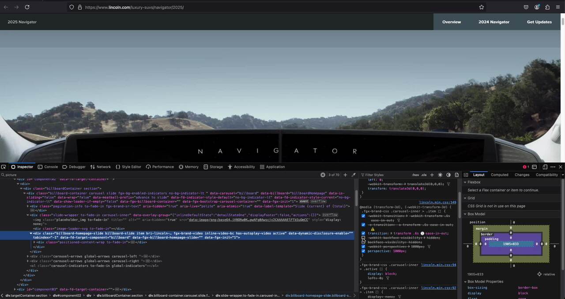Clear the 'picture' HTML search box
Viewport: 565px width, 299px height.
pos(323,175)
